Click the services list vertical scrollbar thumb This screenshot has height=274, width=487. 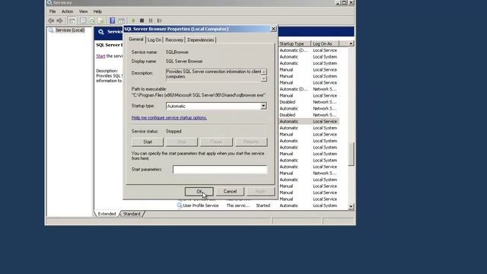click(x=351, y=154)
